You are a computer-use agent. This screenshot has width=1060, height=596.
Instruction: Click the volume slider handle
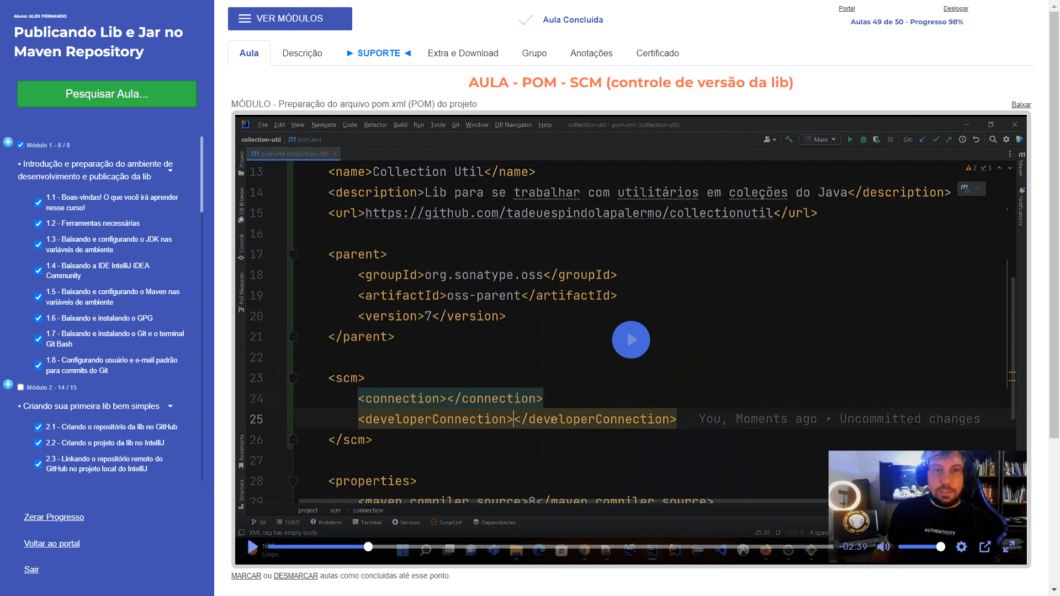coord(941,547)
